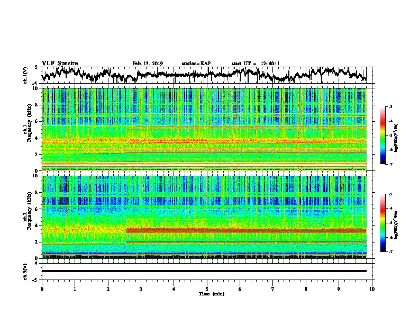
Task: Click the ch.2 spectrogram color scale bar
Action: coord(382,223)
